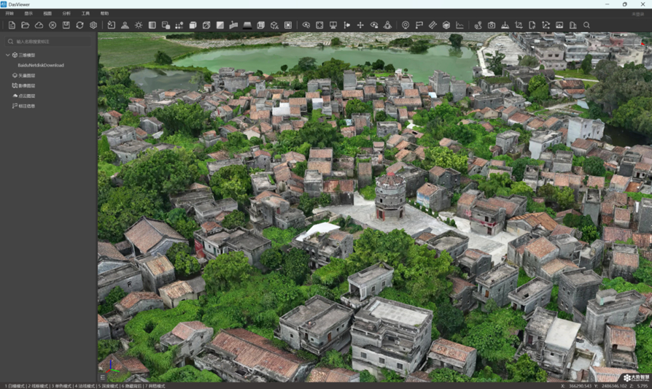The height and width of the screenshot is (389, 652).
Task: Open the 工具 menu
Action: pyautogui.click(x=85, y=14)
